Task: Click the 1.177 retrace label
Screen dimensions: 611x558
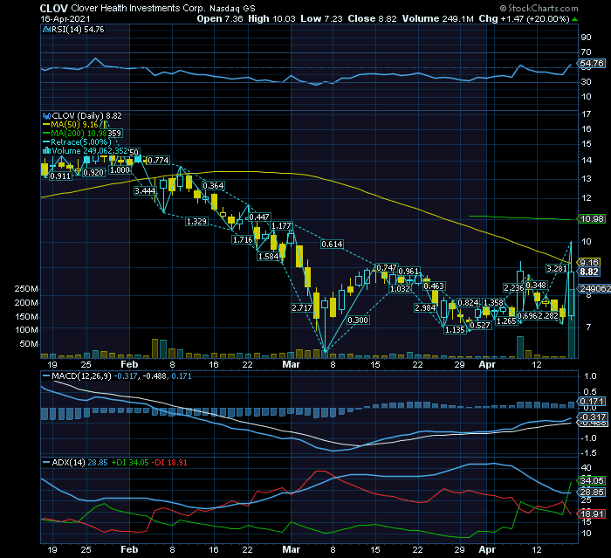Action: [x=281, y=226]
